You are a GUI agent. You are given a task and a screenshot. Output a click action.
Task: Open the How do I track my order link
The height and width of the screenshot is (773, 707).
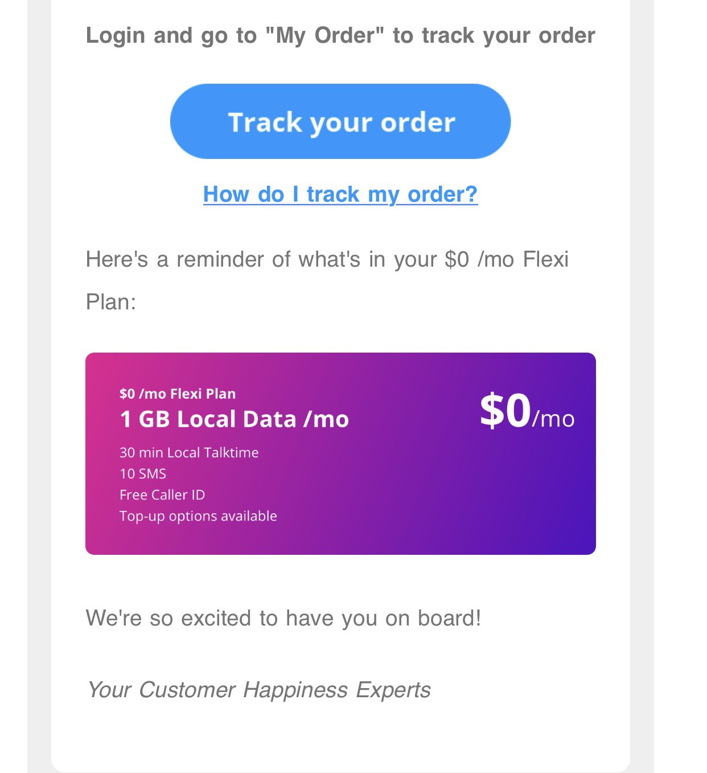tap(340, 194)
